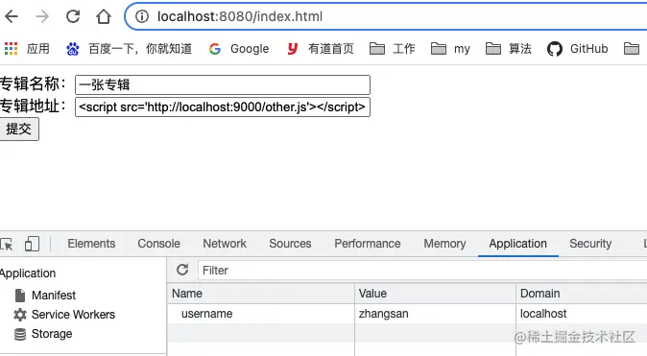This screenshot has height=356, width=647.
Task: Open the 有道首页 bookmark
Action: coord(321,49)
